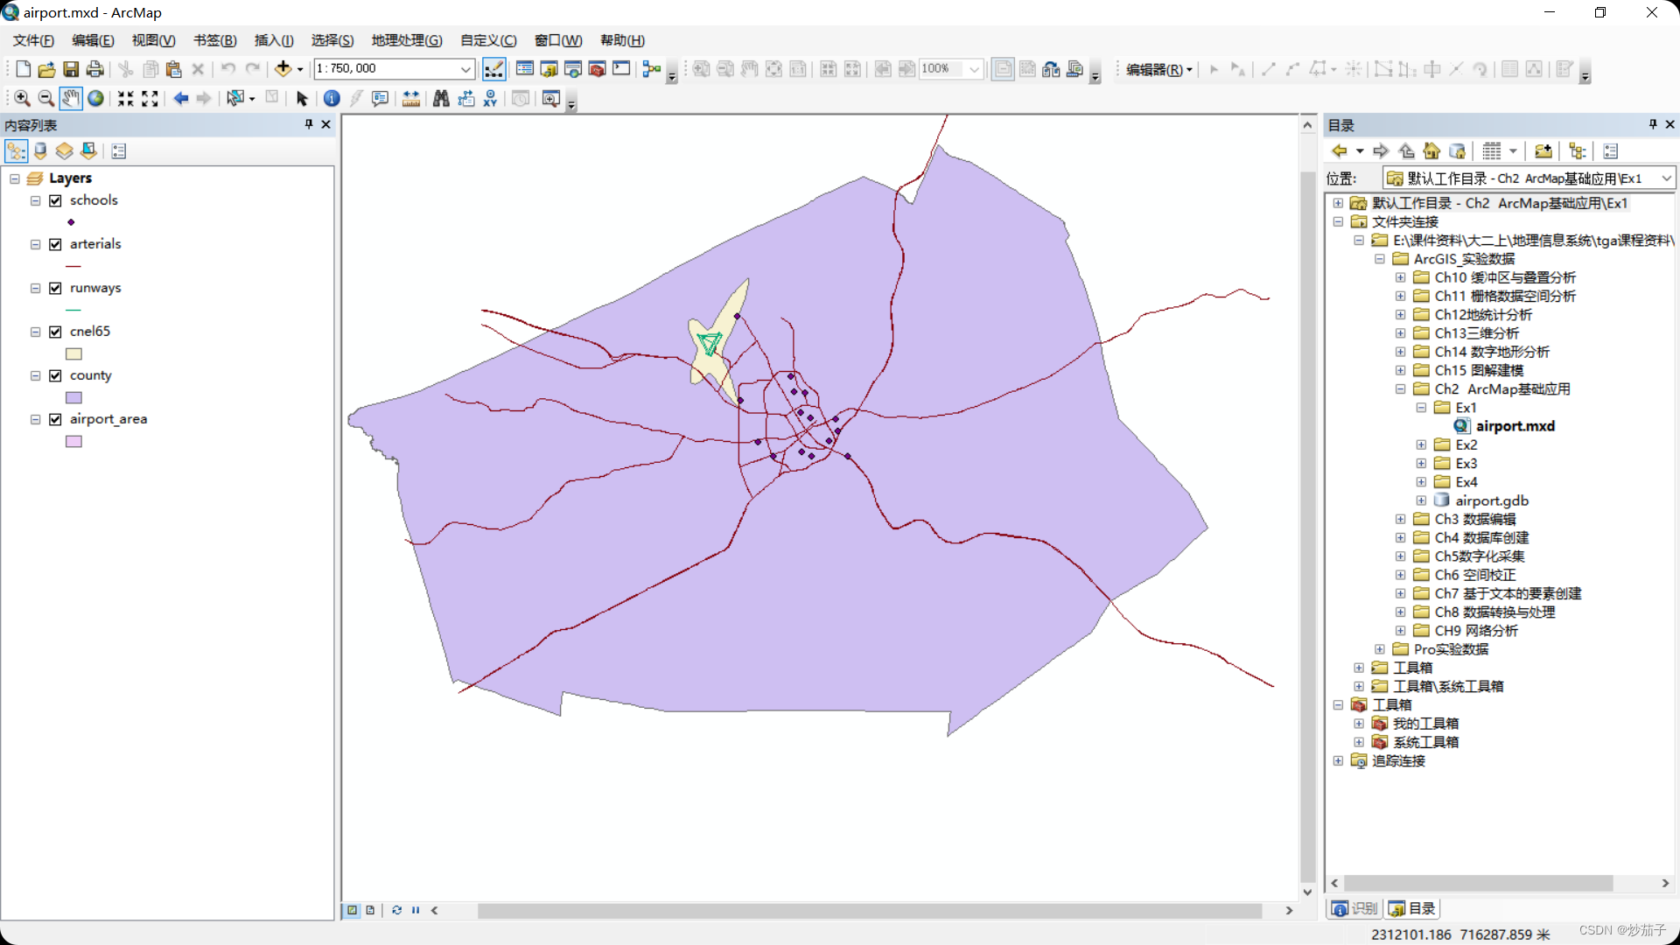Screen dimensions: 1680x945
Task: Click the Find binoculars icon
Action: pyautogui.click(x=441, y=99)
